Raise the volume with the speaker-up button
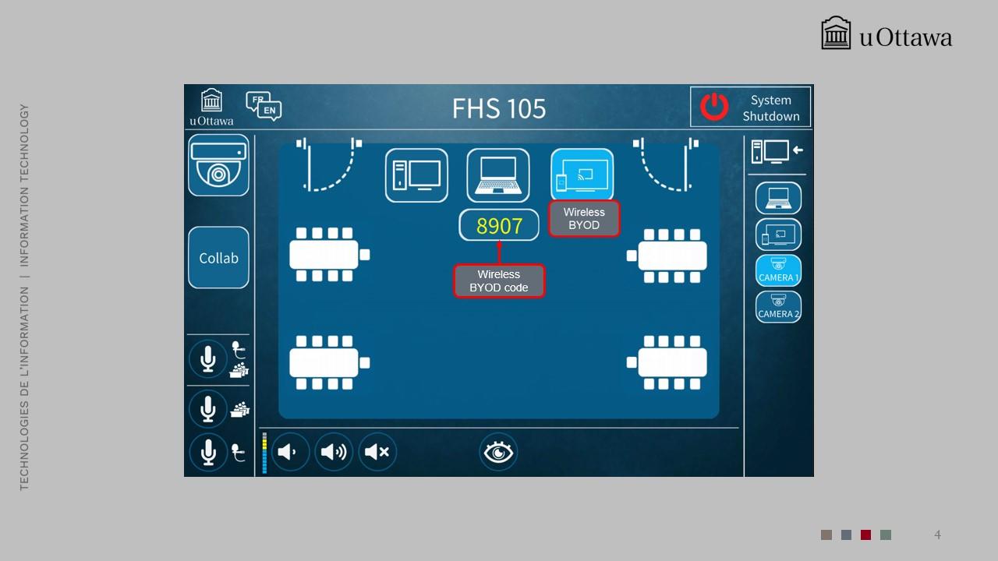The width and height of the screenshot is (998, 561). point(334,452)
